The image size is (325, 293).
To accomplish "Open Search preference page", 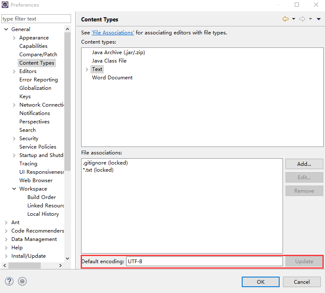I will coord(27,130).
